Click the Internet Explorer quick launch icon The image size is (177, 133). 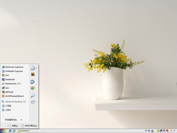pos(10,131)
